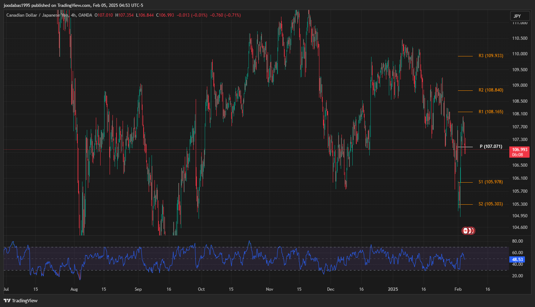Click the 2025 label on the time axis
This screenshot has height=307, width=535.
click(x=392, y=289)
